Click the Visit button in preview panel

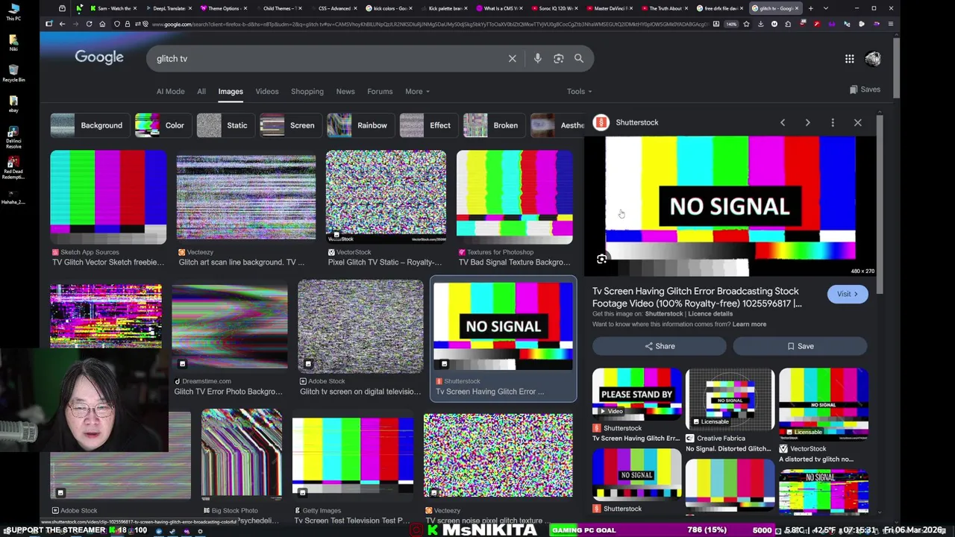(847, 294)
